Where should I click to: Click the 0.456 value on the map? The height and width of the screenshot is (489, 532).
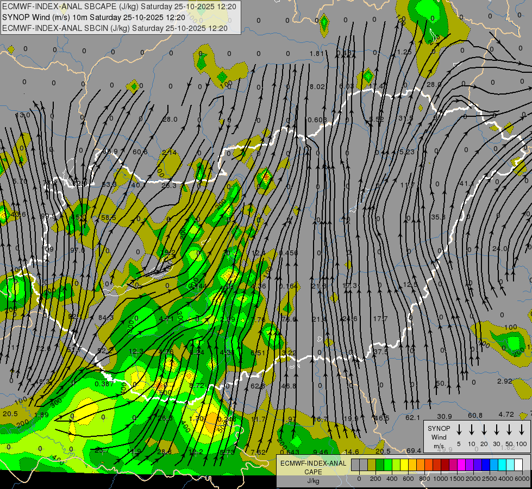(289, 253)
